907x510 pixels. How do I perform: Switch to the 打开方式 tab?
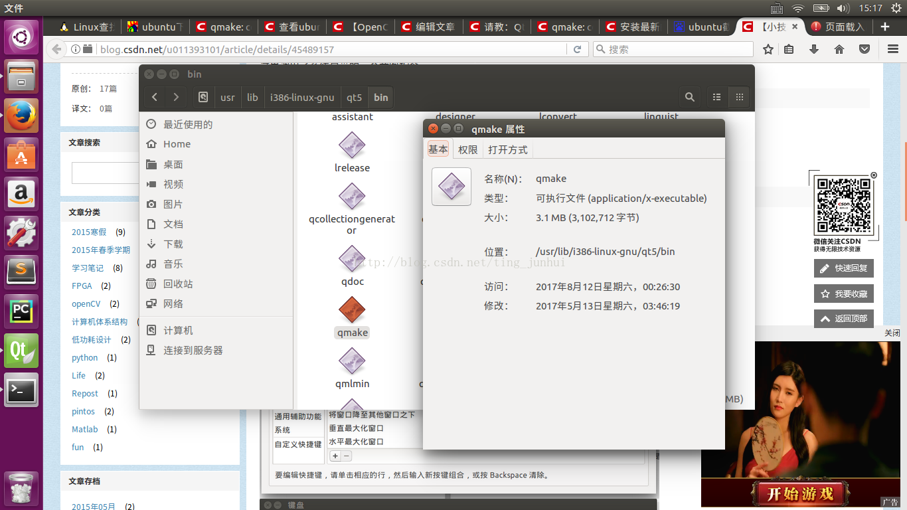tap(508, 149)
